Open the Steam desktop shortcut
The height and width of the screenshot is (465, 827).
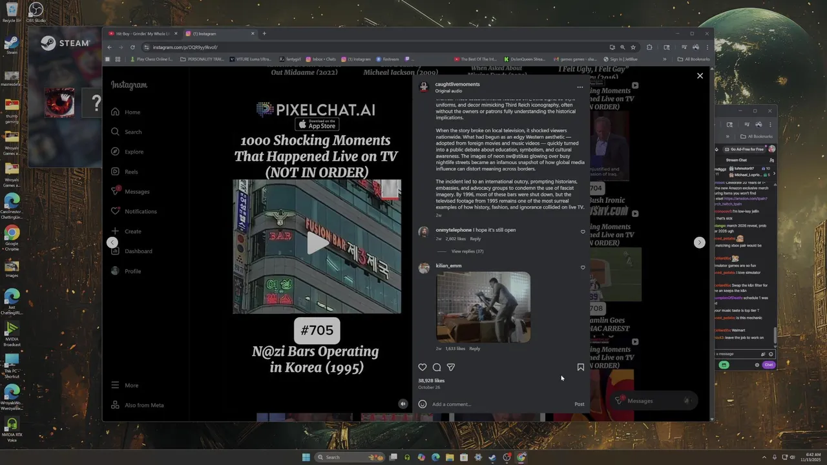coord(12,45)
